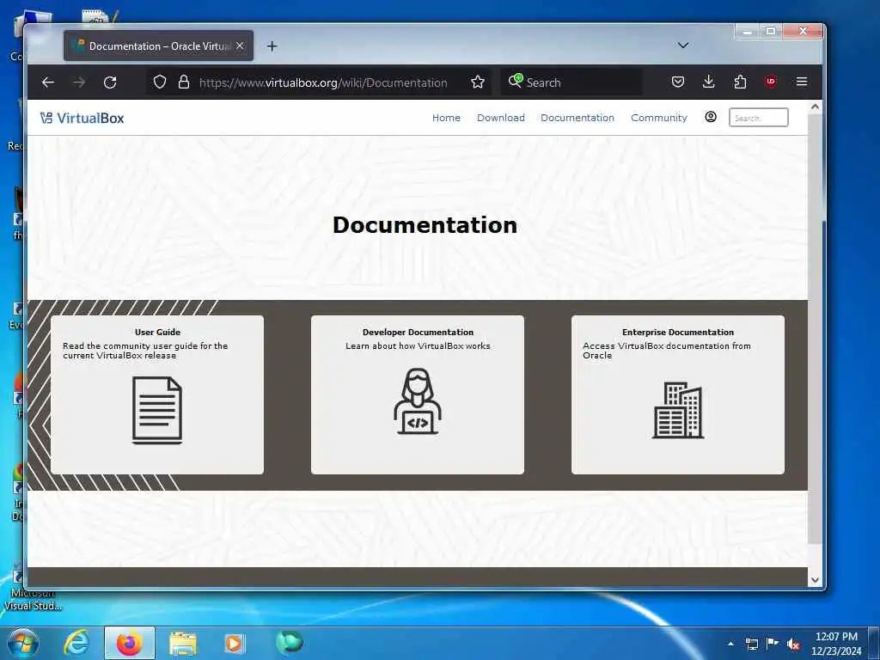This screenshot has width=880, height=660.
Task: Open the Home navigation link
Action: point(446,118)
